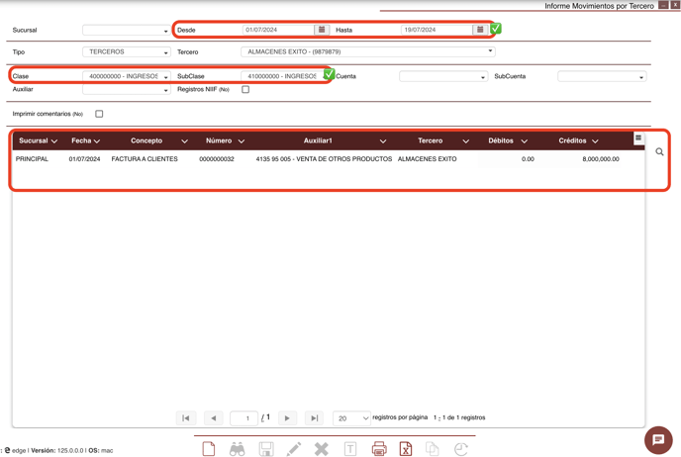This screenshot has height=457, width=681.
Task: Open the Sucursal dropdown
Action: pyautogui.click(x=127, y=30)
